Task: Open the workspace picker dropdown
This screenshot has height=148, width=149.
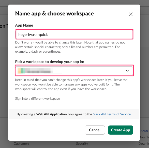Action: [x=74, y=71]
